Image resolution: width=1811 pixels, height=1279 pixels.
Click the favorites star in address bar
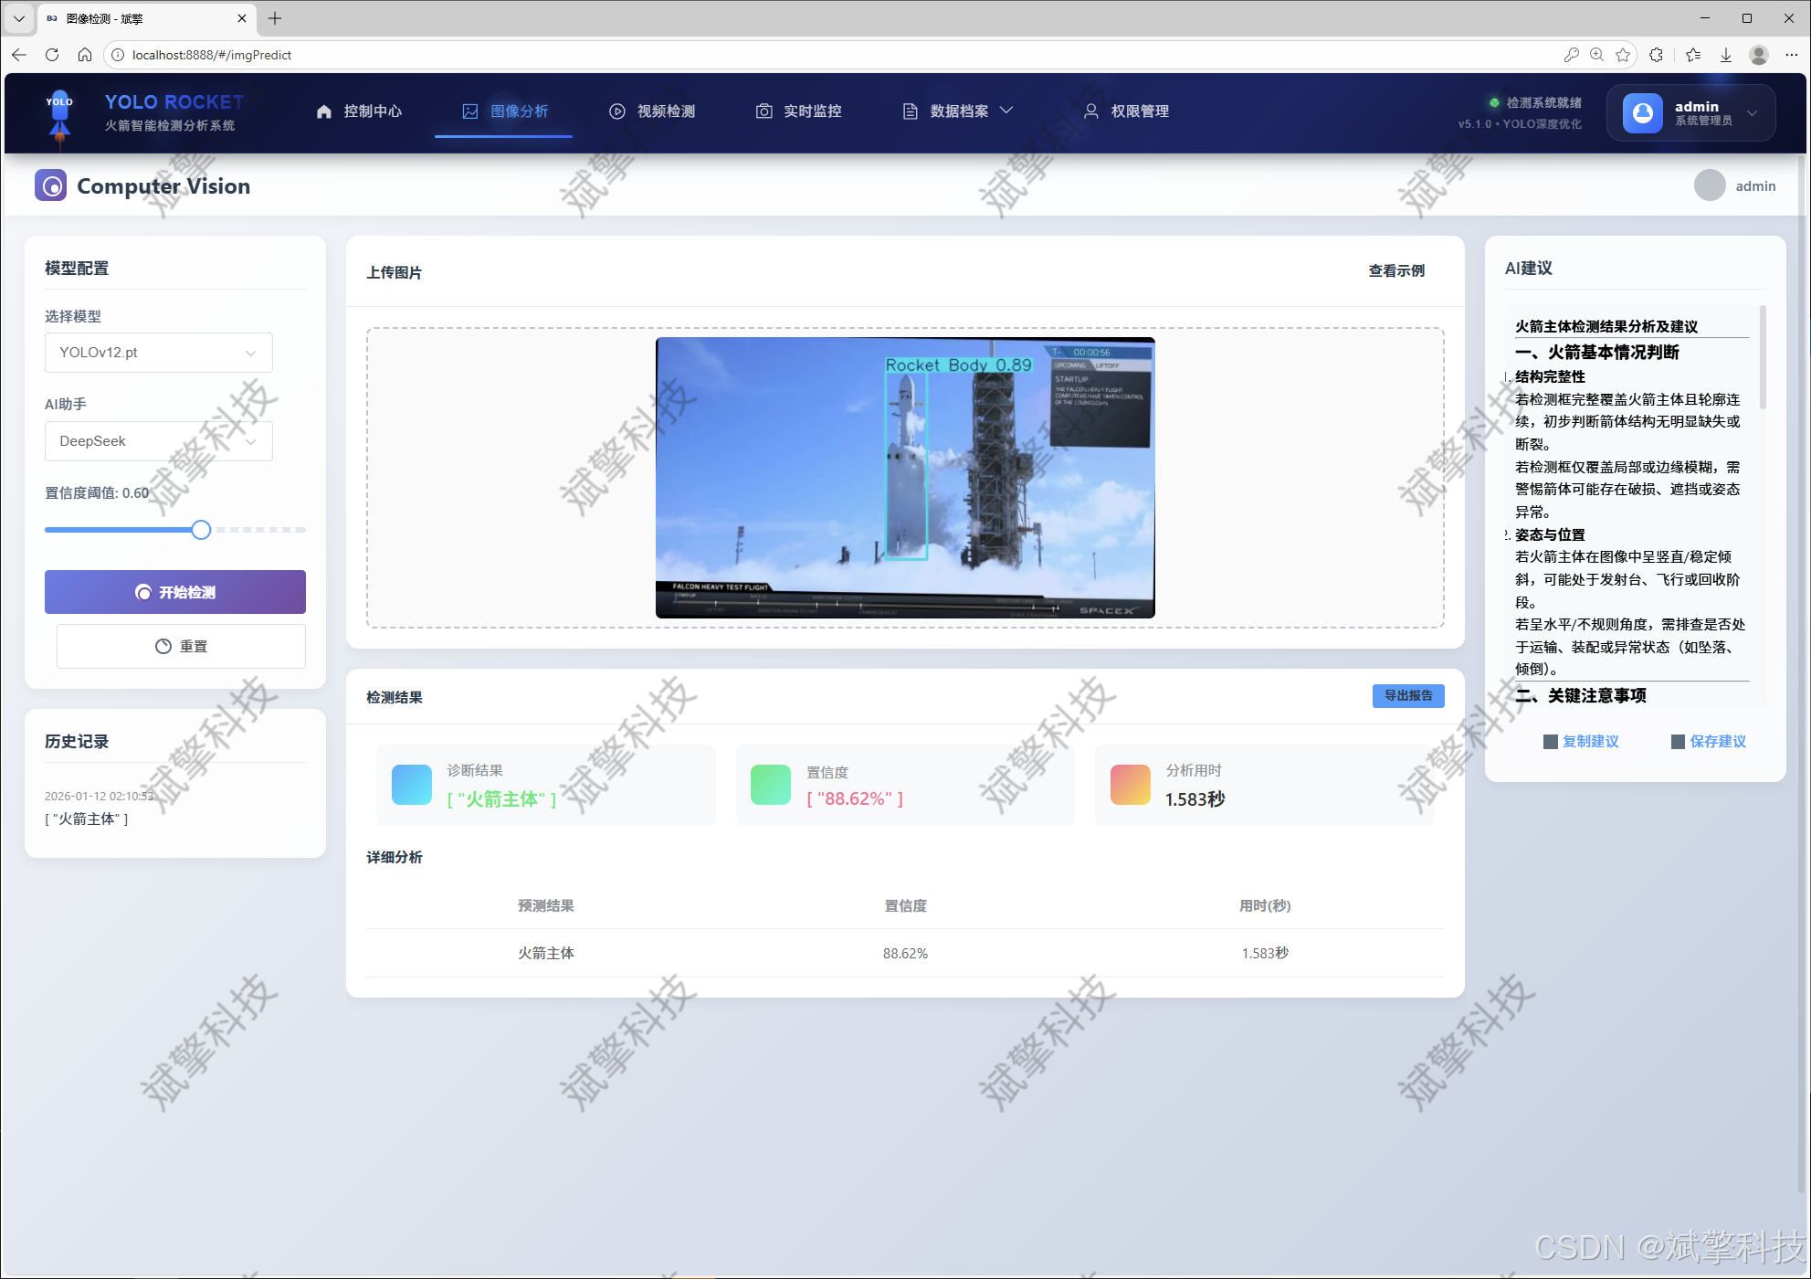pos(1623,55)
